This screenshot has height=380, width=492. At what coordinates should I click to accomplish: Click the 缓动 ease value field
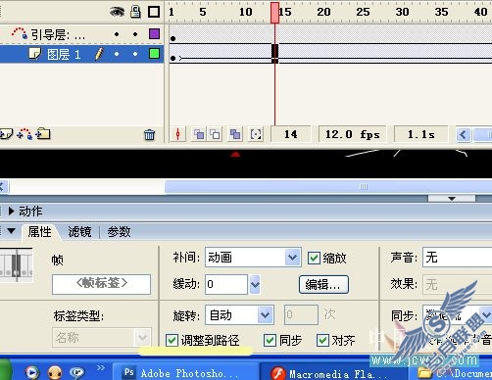(226, 284)
